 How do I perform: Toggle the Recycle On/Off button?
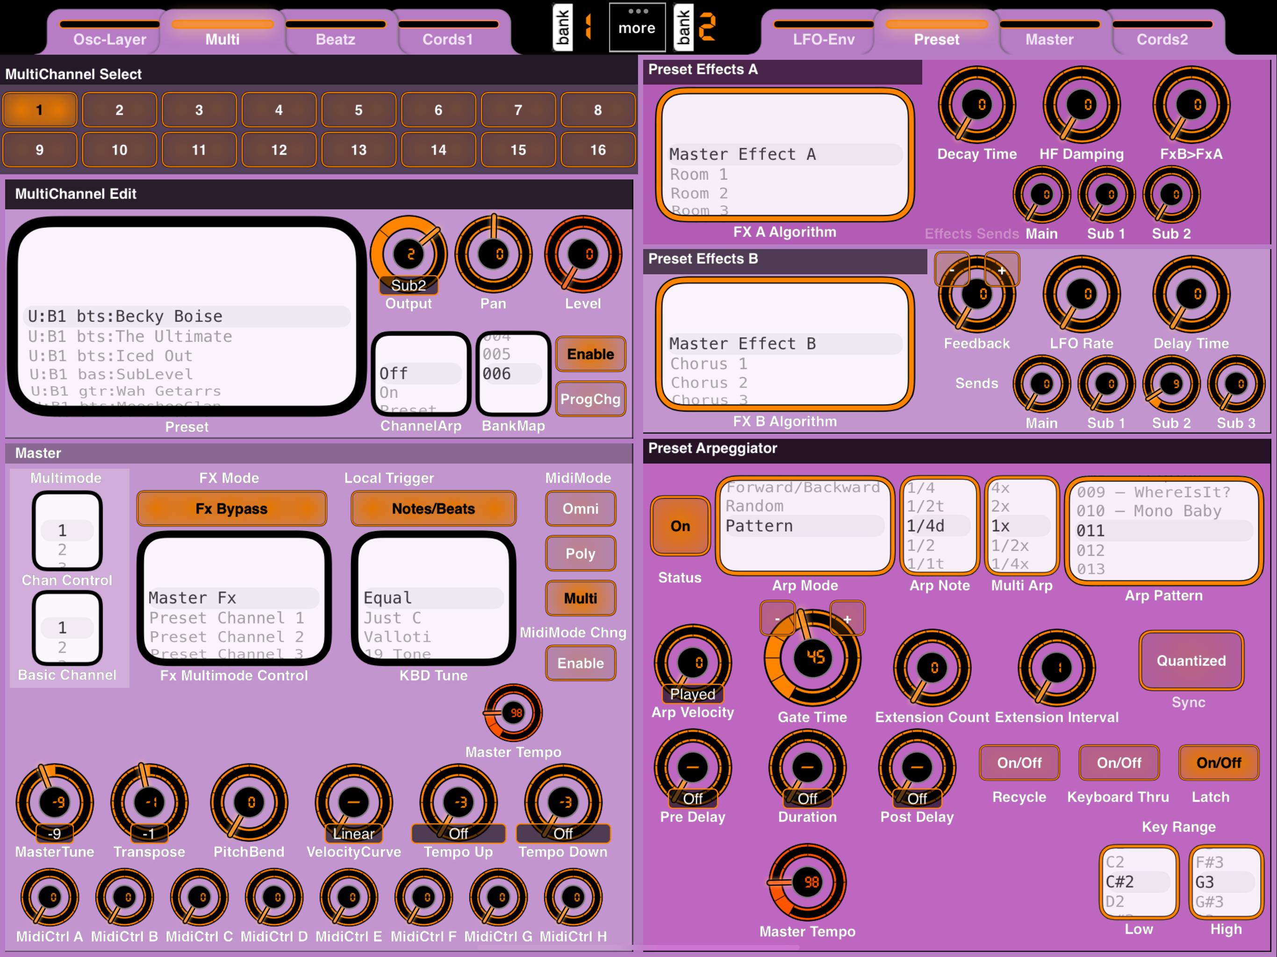tap(1019, 763)
